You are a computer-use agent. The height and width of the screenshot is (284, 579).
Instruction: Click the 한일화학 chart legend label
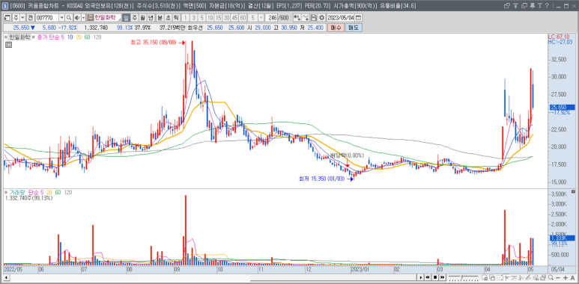point(20,37)
